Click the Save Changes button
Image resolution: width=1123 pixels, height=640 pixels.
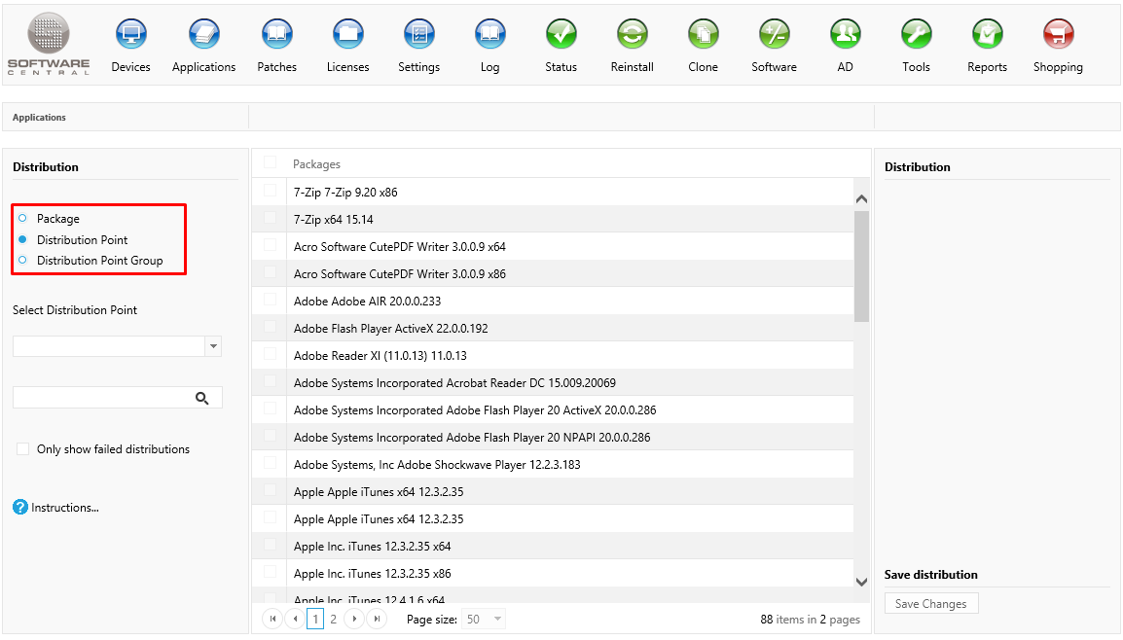coord(930,604)
